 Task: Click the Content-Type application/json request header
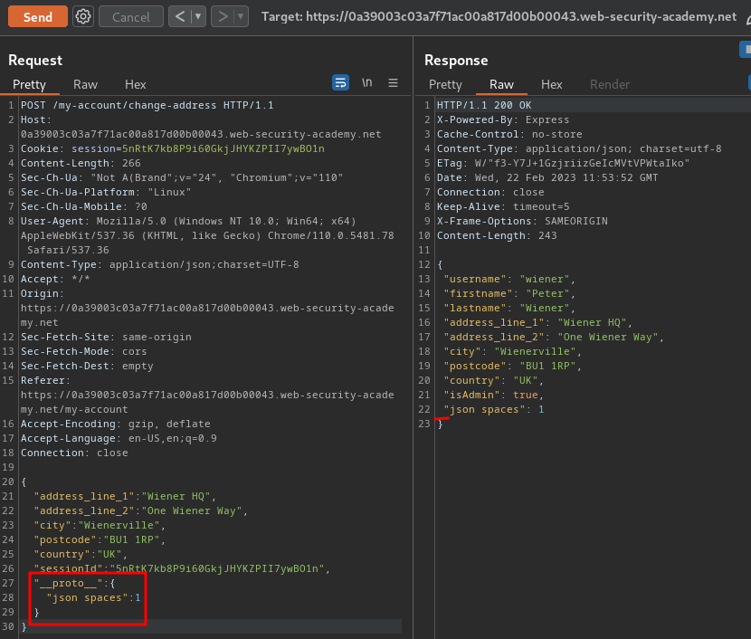[x=159, y=264]
